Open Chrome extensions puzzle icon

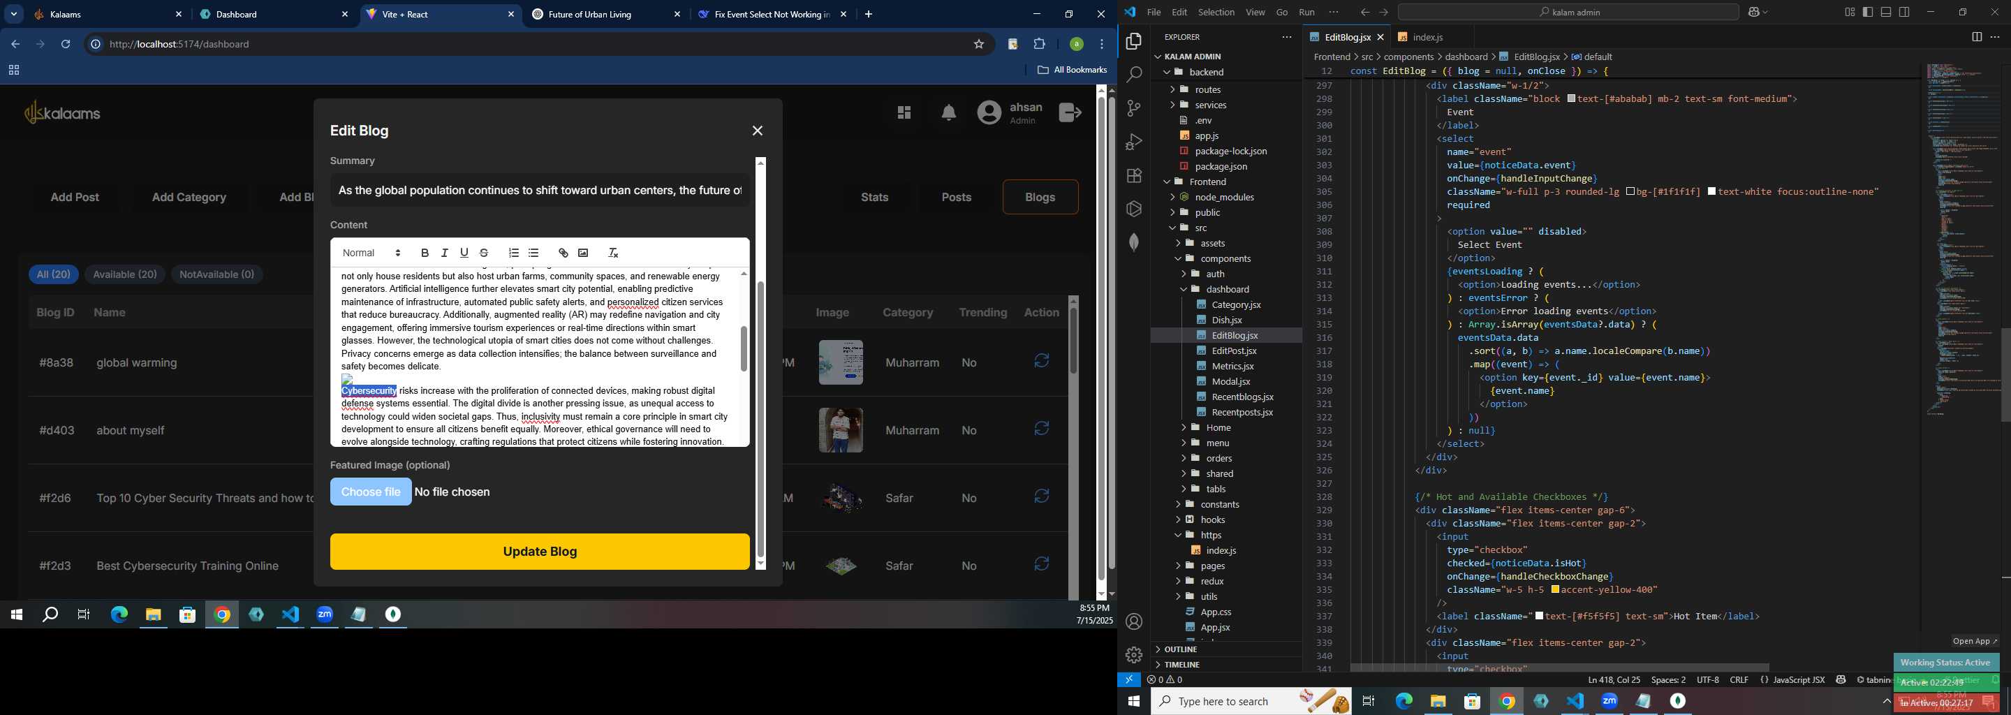(1039, 45)
